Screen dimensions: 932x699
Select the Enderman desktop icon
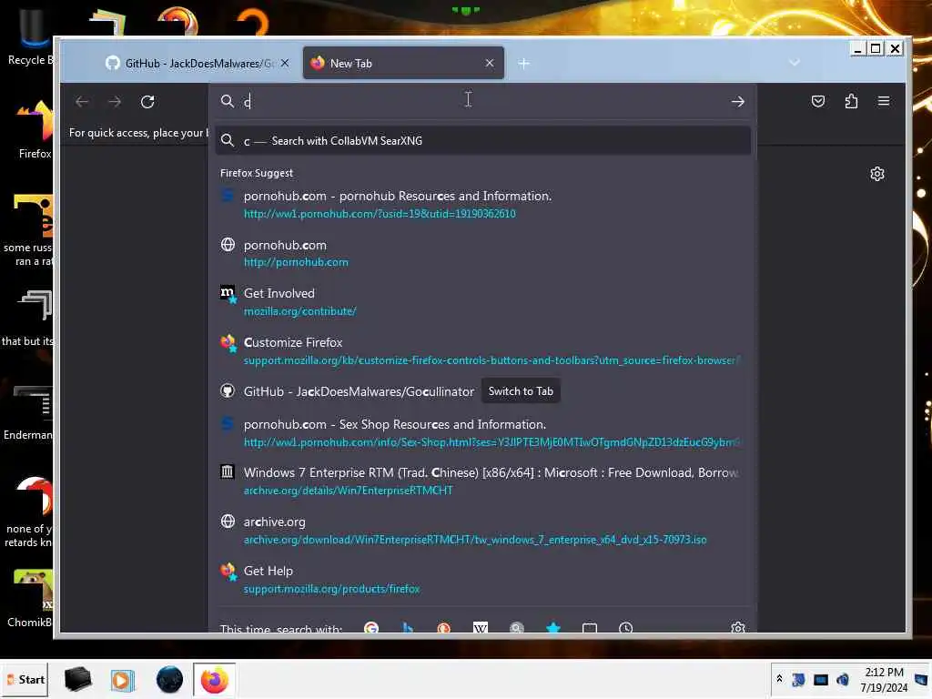[28, 413]
